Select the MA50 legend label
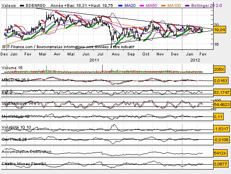Viewport: 231px width, 174px height. [x=152, y=6]
